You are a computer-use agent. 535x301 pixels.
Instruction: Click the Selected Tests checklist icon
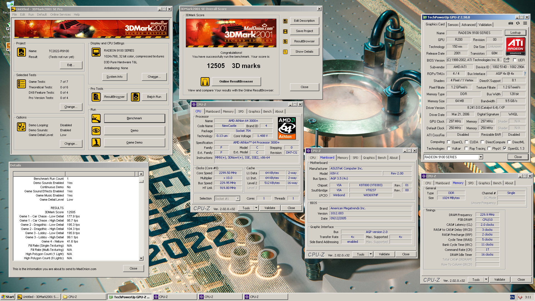point(21,84)
